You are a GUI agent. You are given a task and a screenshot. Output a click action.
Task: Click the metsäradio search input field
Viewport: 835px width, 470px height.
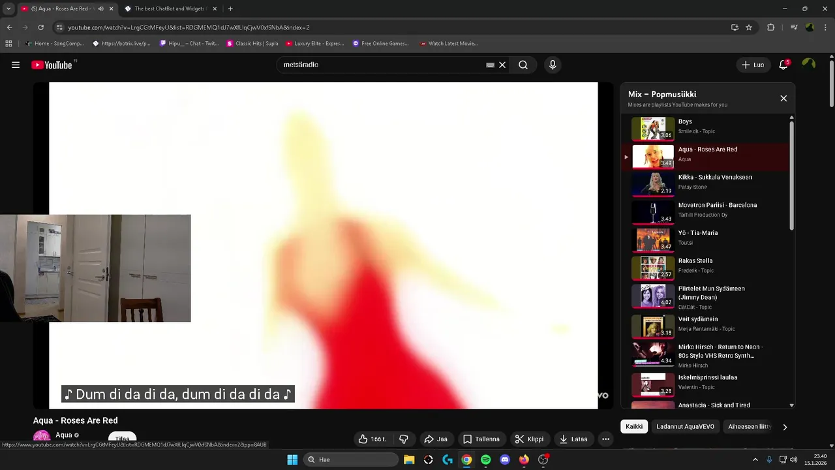(382, 65)
